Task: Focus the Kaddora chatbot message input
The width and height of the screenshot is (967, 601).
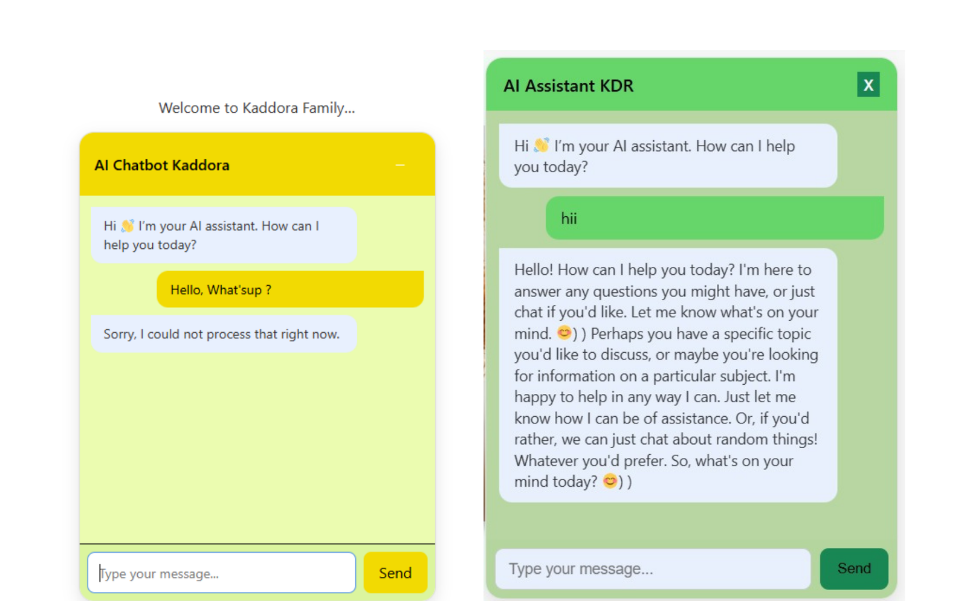Action: (221, 573)
